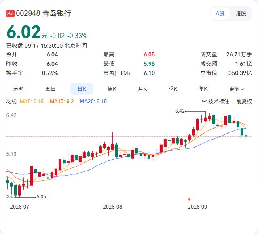This screenshot has width=258, height=234.
Task: Click the 今开 value 6.04
Action: 52,54
